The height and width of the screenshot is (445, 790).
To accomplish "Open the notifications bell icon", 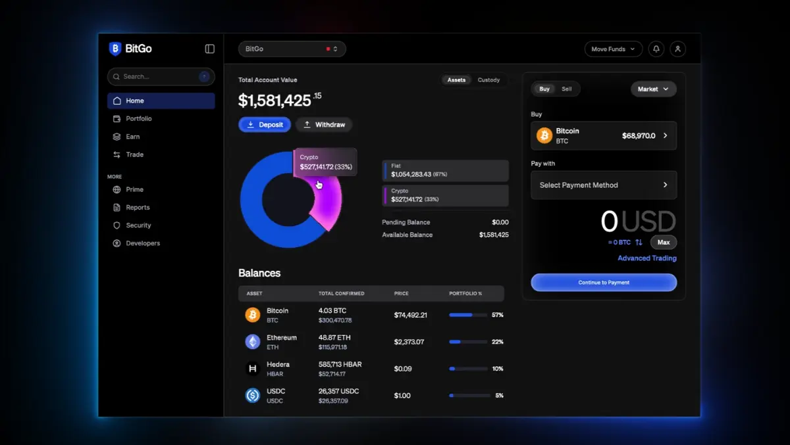I will point(656,49).
